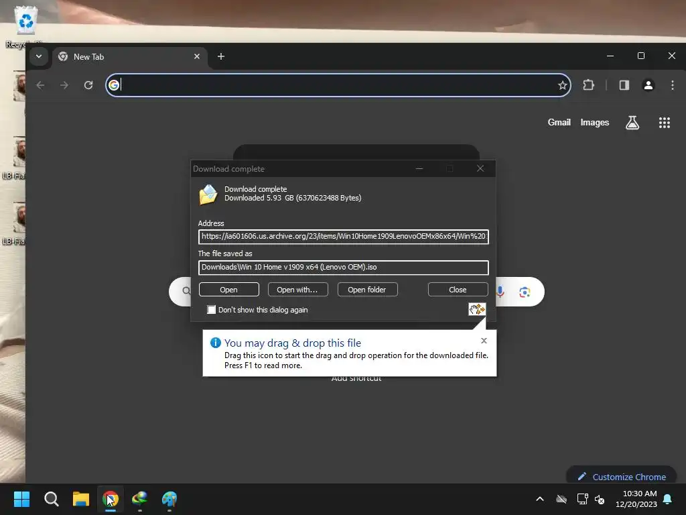
Task: Select the Address URL field
Action: [344, 237]
